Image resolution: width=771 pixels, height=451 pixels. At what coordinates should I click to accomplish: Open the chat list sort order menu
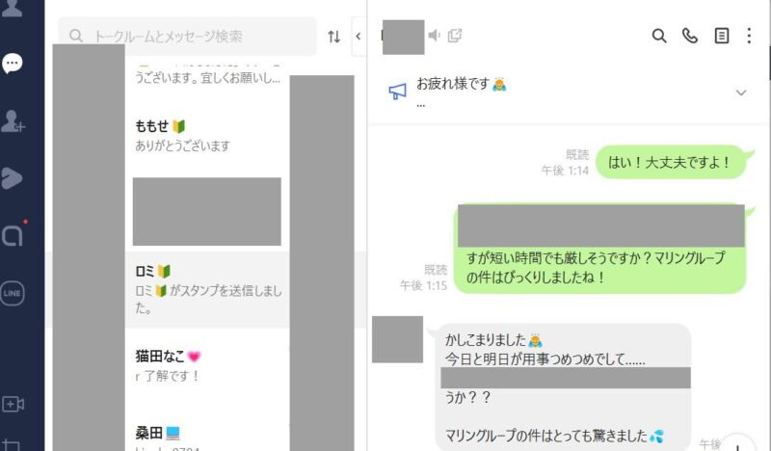pyautogui.click(x=333, y=37)
